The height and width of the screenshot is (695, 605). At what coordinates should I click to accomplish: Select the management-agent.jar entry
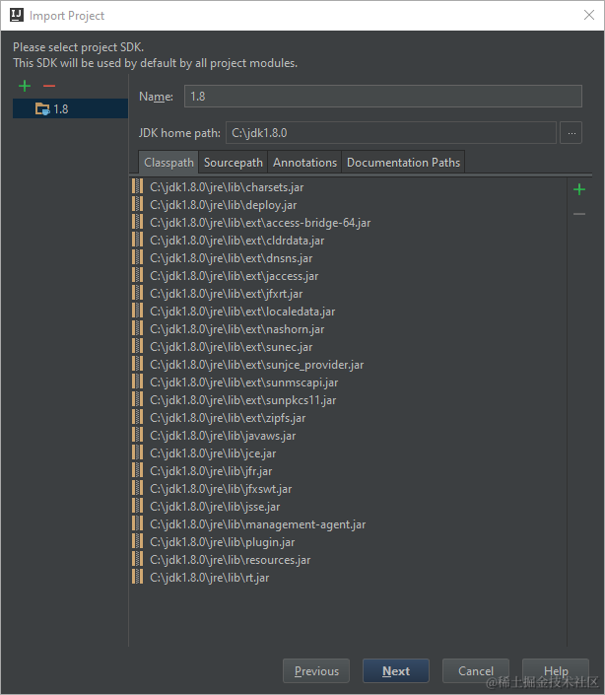pos(348,523)
